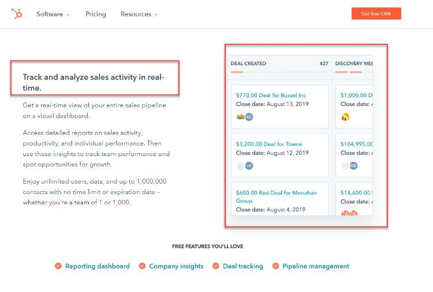Click the DB avatar on $104,995.00 deal
The height and width of the screenshot is (292, 433).
click(353, 165)
